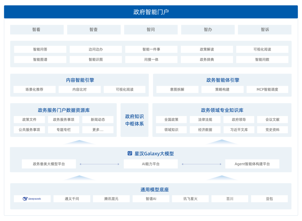This screenshot has width=302, height=221.
Task: Click the 意图拆解 box
Action: point(177,89)
